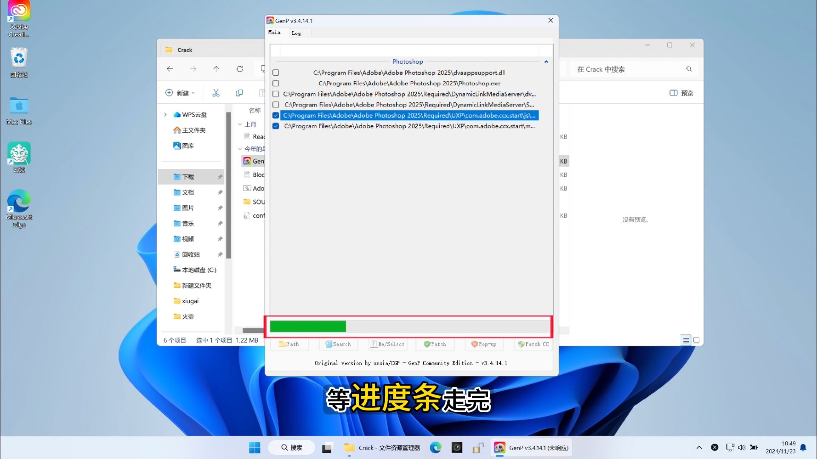The height and width of the screenshot is (459, 817).
Task: Click the Patch CC button in GenP
Action: (534, 344)
